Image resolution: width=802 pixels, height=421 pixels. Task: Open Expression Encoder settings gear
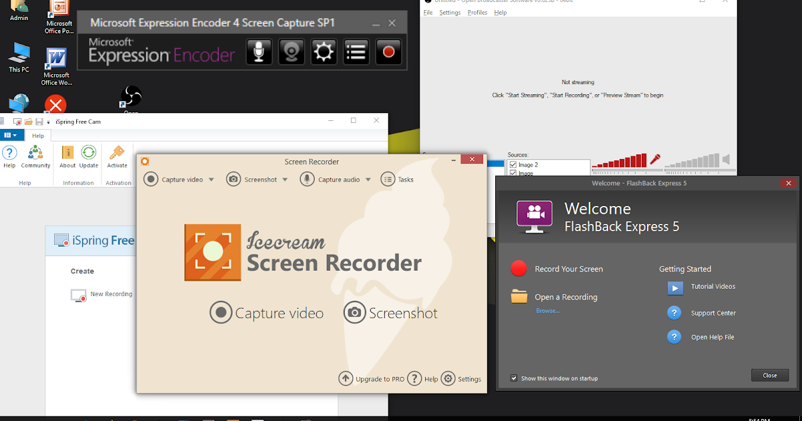(324, 52)
